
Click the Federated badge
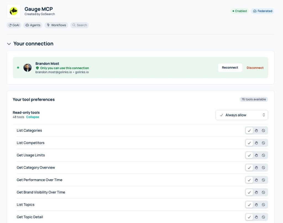tap(263, 11)
